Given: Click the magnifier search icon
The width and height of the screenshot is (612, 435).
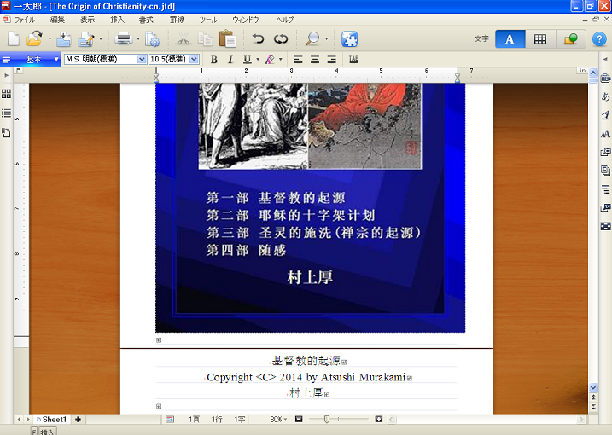Looking at the screenshot, I should click(312, 38).
